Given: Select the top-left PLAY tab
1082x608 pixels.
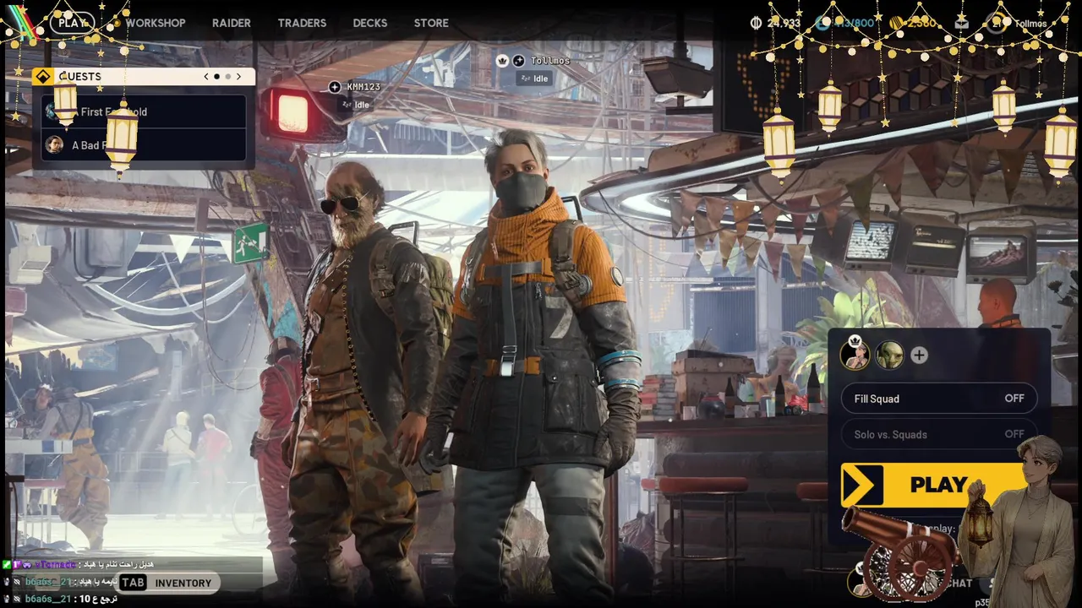Looking at the screenshot, I should point(73,23).
